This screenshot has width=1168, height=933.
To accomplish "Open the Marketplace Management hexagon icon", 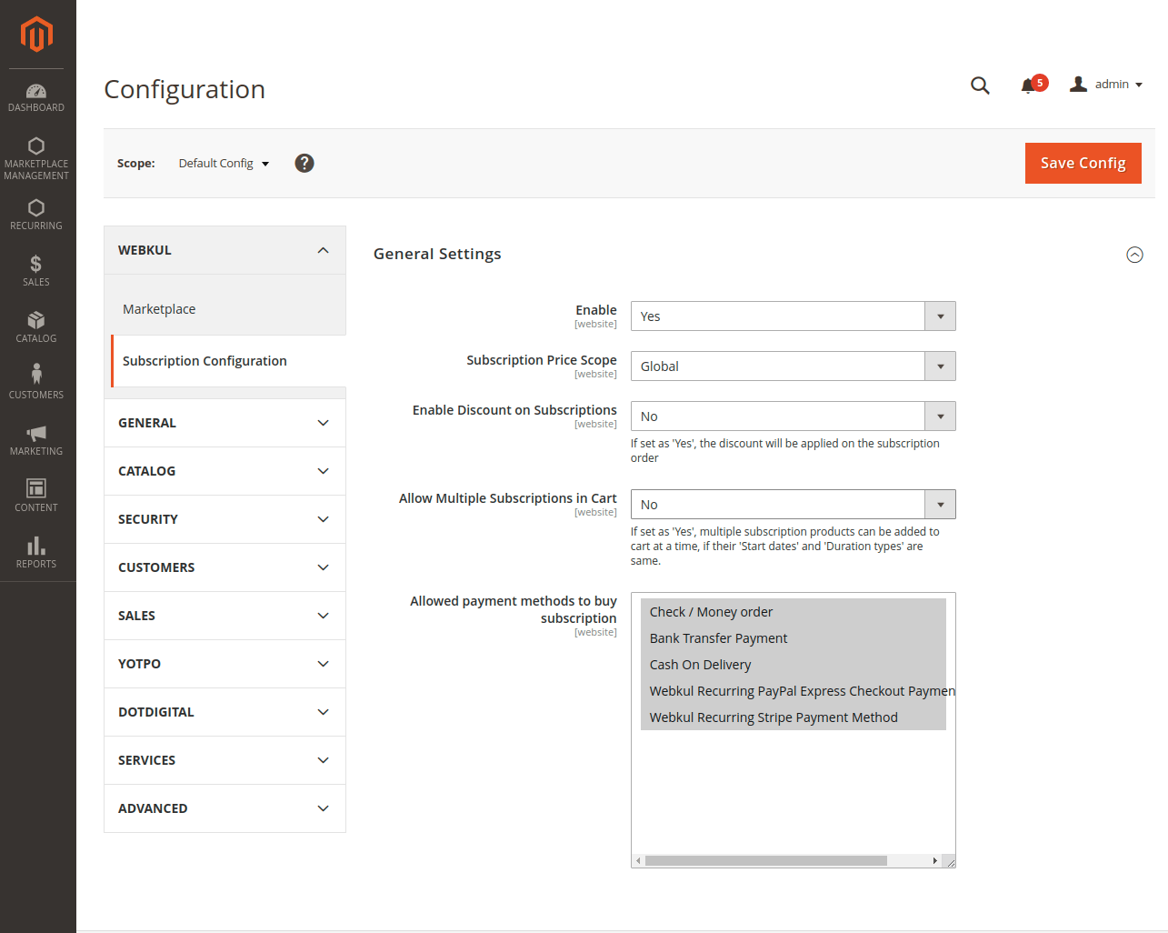I will pos(36,145).
